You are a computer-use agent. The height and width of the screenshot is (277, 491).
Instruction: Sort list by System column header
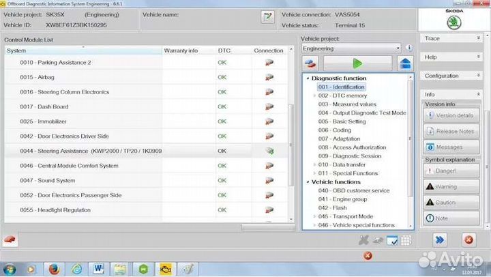pos(83,50)
